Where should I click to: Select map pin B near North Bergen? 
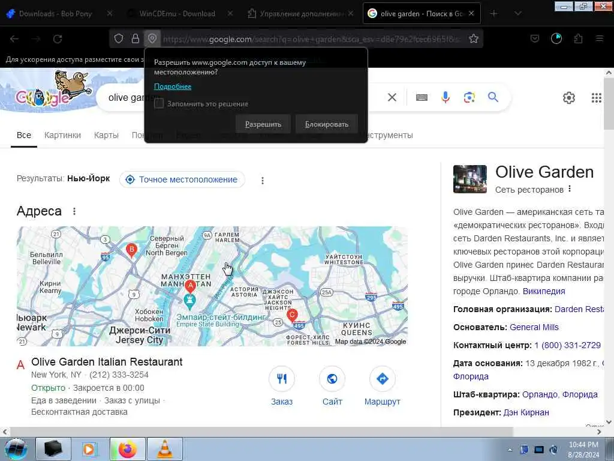131,250
